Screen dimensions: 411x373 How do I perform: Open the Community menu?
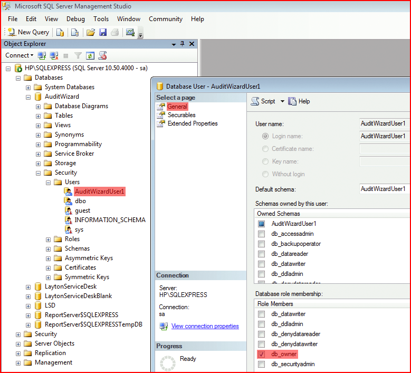point(166,19)
